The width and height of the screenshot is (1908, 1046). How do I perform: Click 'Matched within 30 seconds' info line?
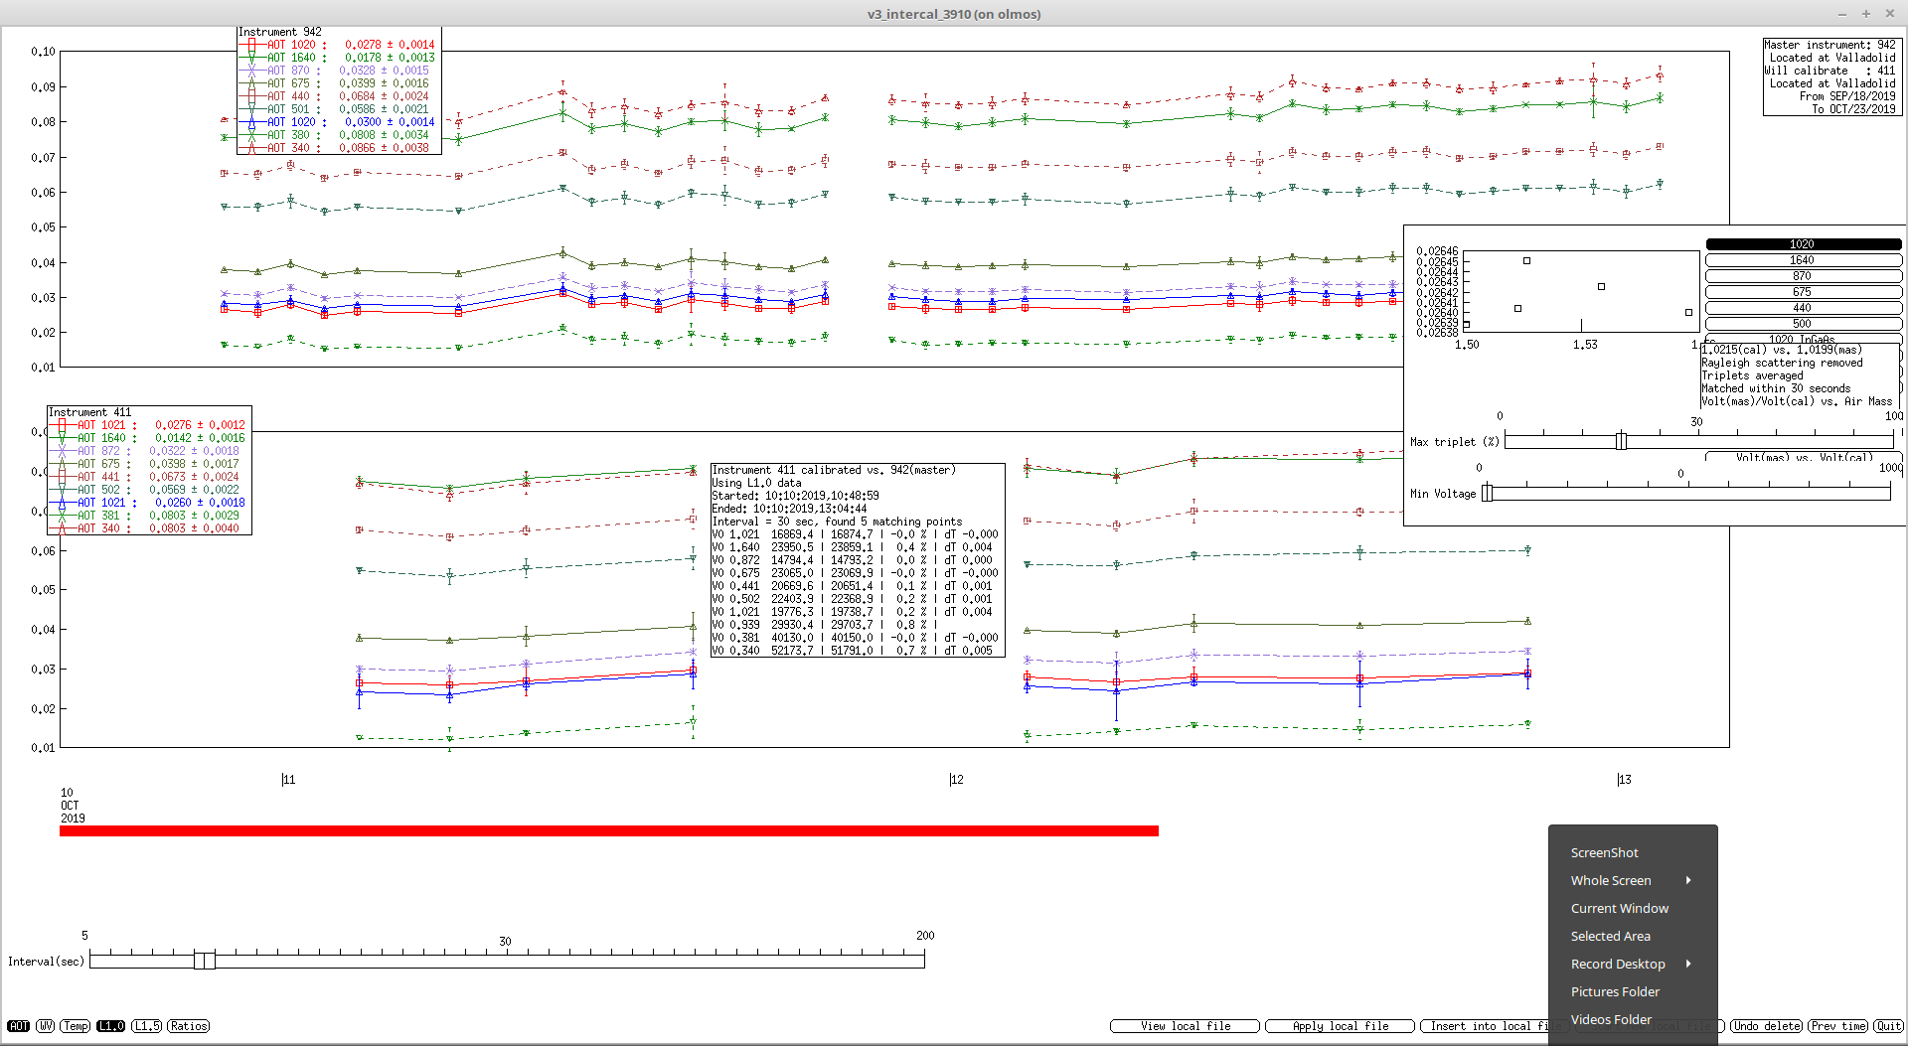[x=1776, y=388]
